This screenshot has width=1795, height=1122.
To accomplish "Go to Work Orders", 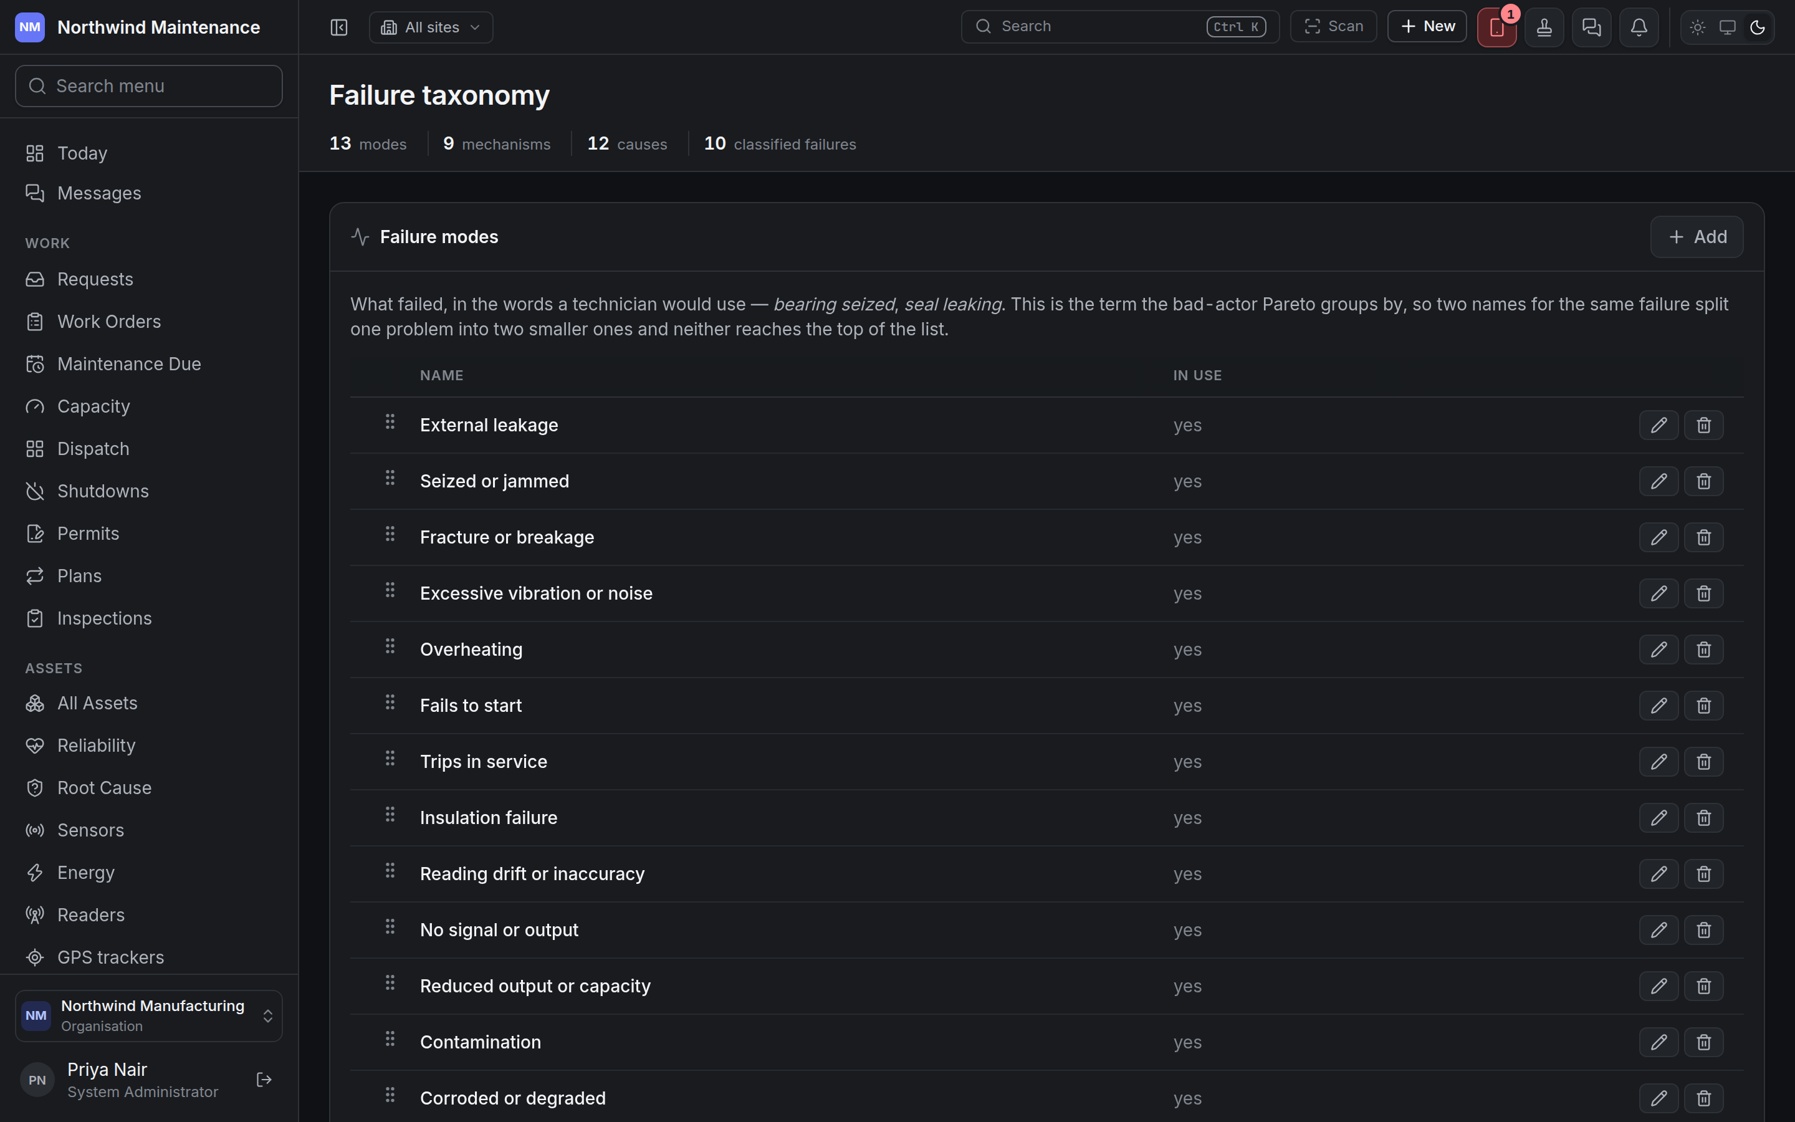I will click(149, 321).
